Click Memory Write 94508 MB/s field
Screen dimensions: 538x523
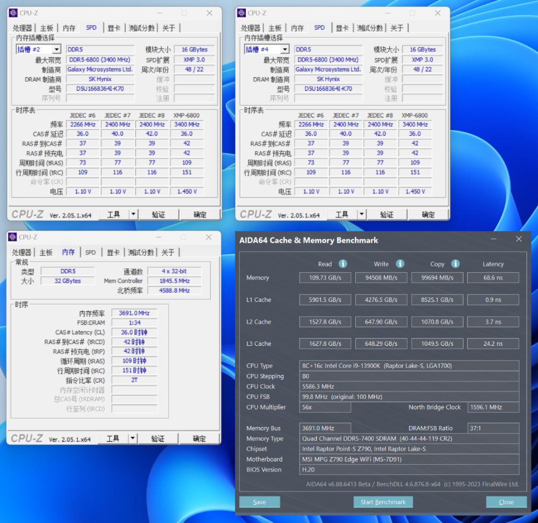[x=381, y=277]
